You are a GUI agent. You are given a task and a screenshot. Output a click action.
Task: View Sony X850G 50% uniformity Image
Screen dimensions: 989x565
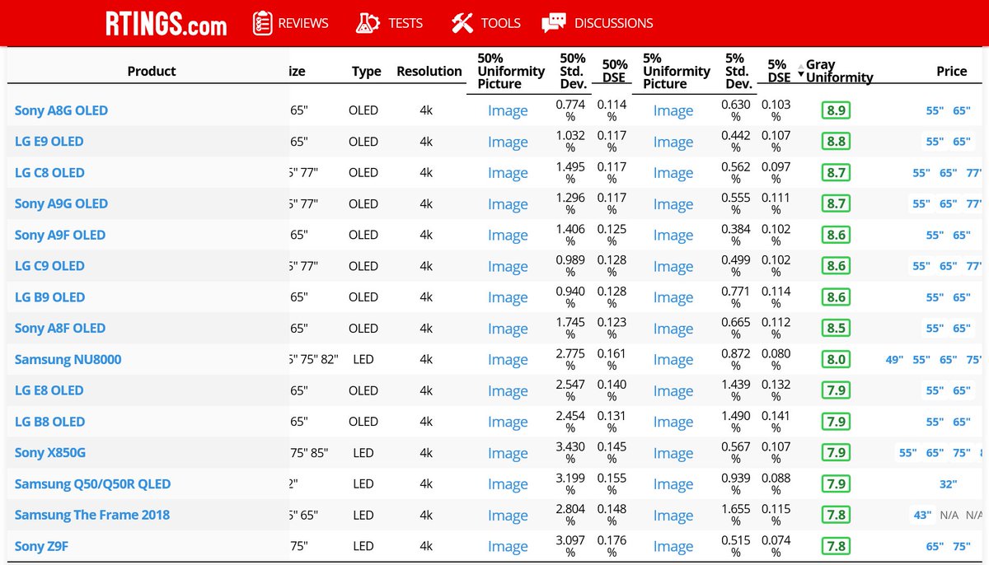(x=508, y=453)
